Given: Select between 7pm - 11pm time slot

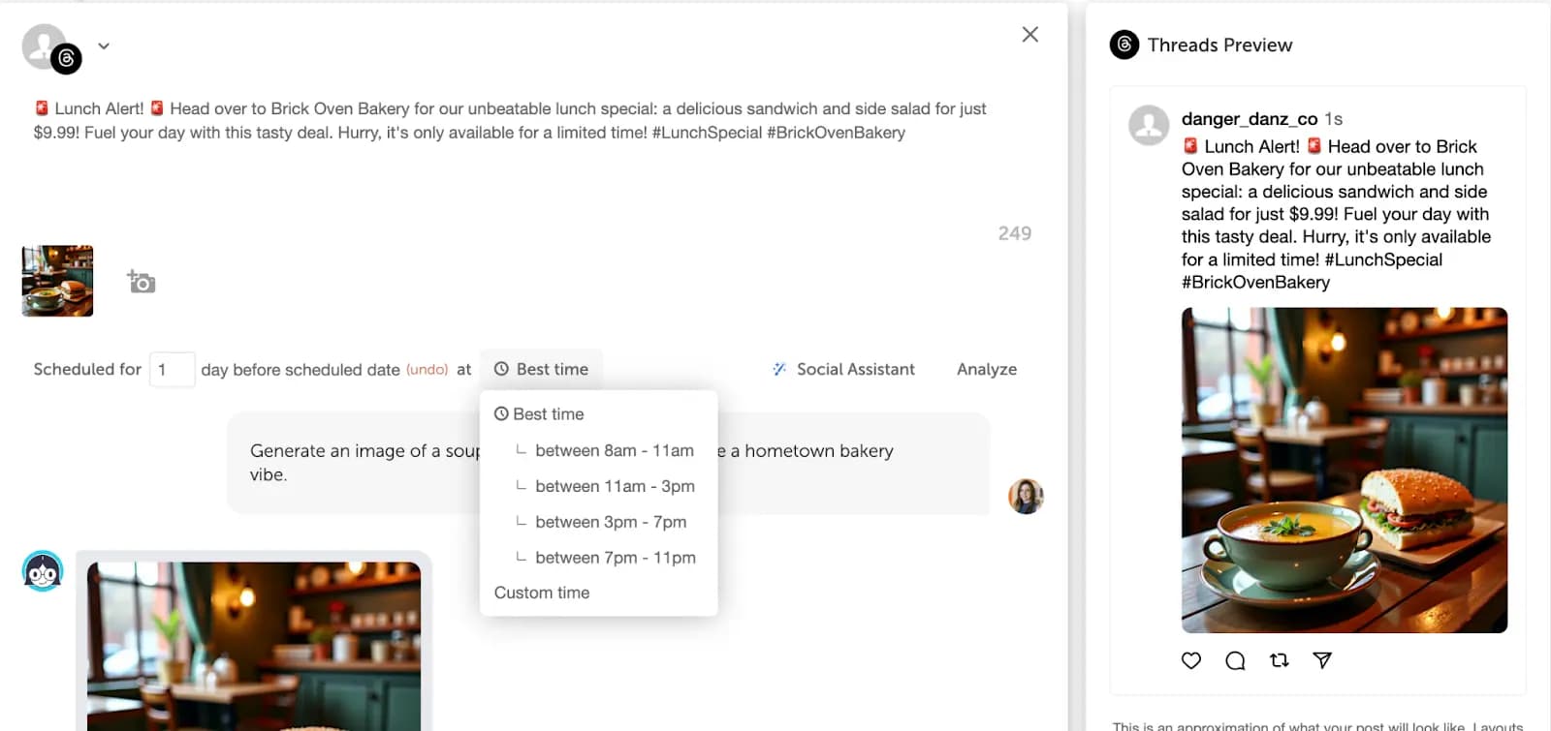Looking at the screenshot, I should (x=615, y=558).
